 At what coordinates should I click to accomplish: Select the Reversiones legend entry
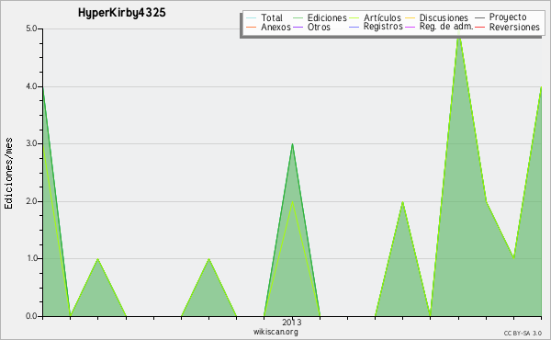pyautogui.click(x=514, y=27)
